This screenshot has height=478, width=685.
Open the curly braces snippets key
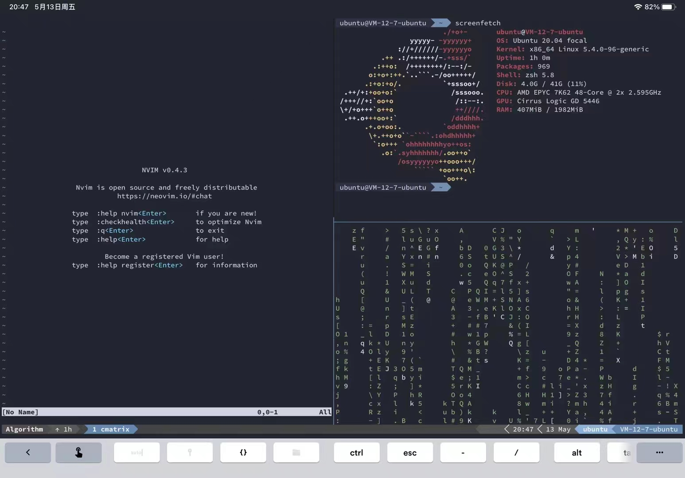(x=243, y=452)
